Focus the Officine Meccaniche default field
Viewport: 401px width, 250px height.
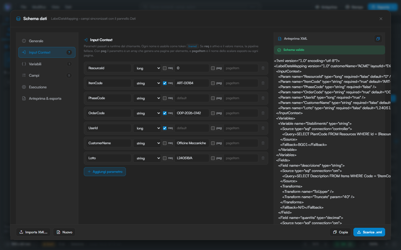pos(192,143)
